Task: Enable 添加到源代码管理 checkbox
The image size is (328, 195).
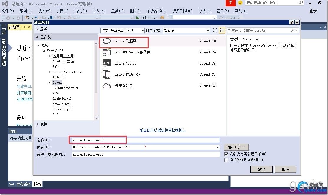Action: point(226,160)
